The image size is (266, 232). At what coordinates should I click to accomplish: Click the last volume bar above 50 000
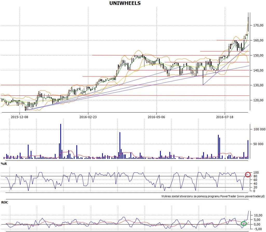[x=248, y=150]
